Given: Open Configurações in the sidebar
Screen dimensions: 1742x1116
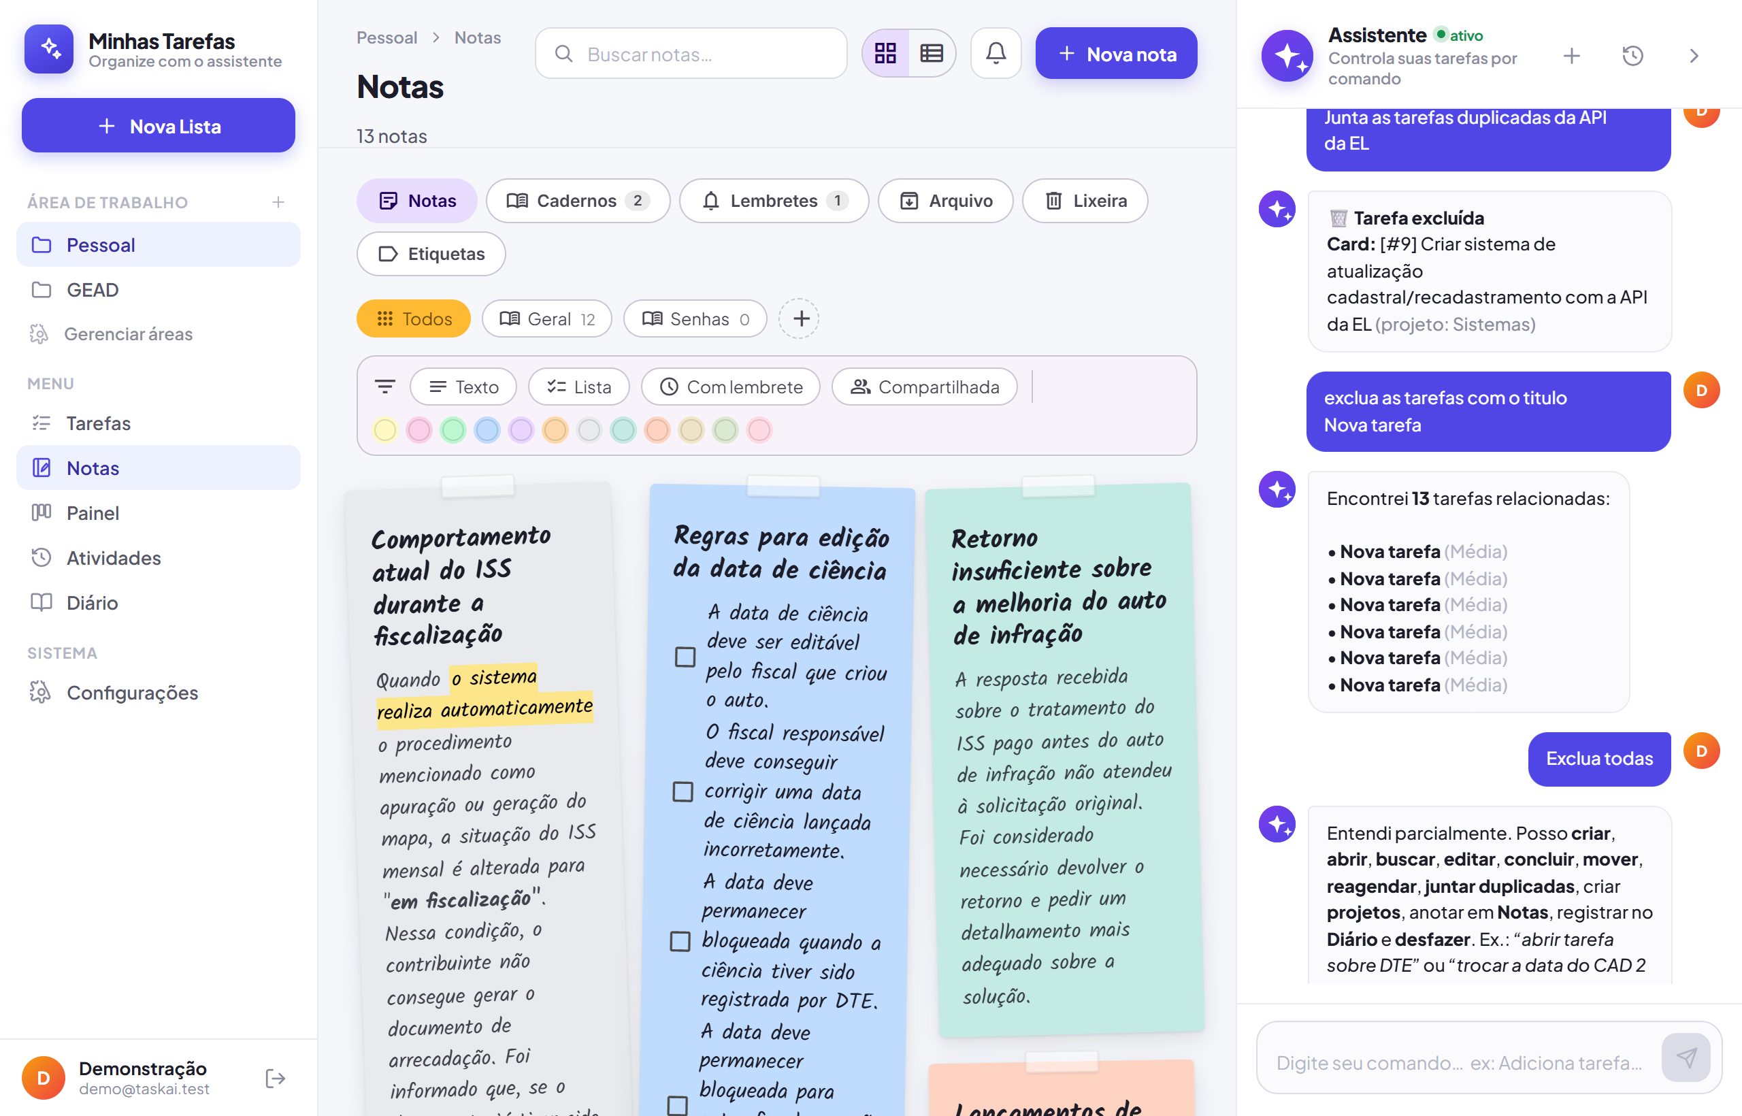Looking at the screenshot, I should (x=158, y=693).
